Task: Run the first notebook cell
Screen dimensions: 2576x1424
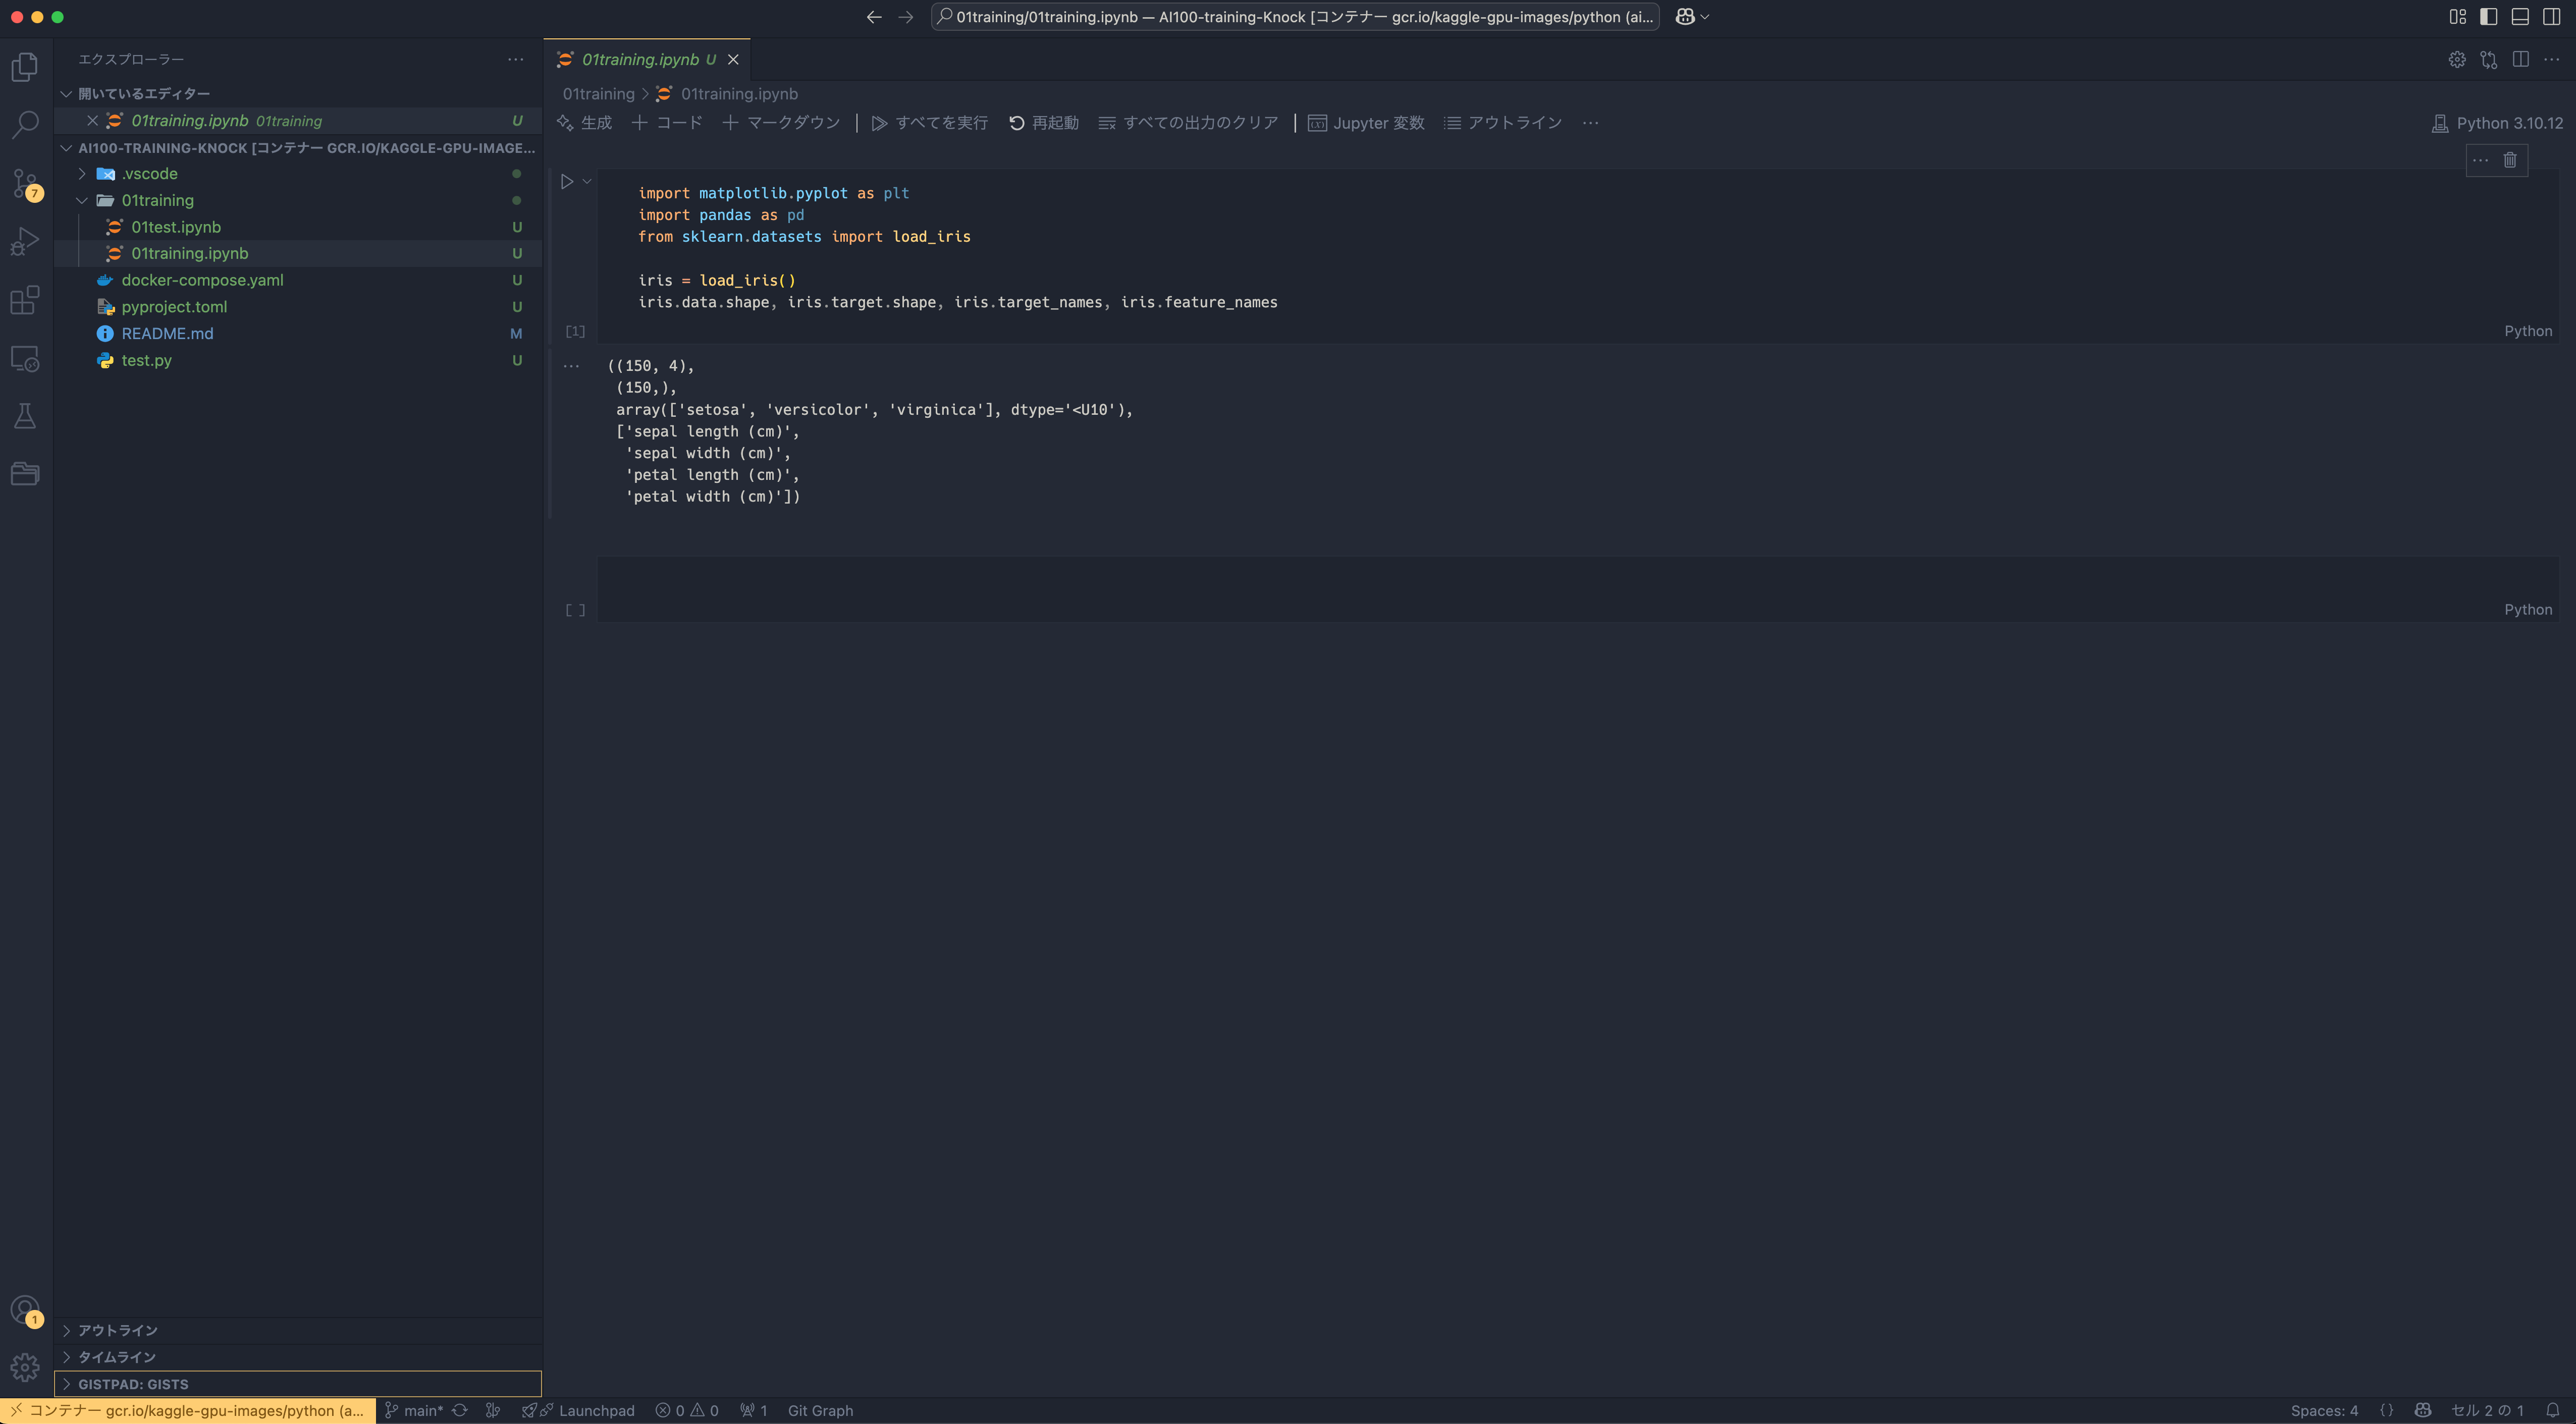Action: coord(567,182)
